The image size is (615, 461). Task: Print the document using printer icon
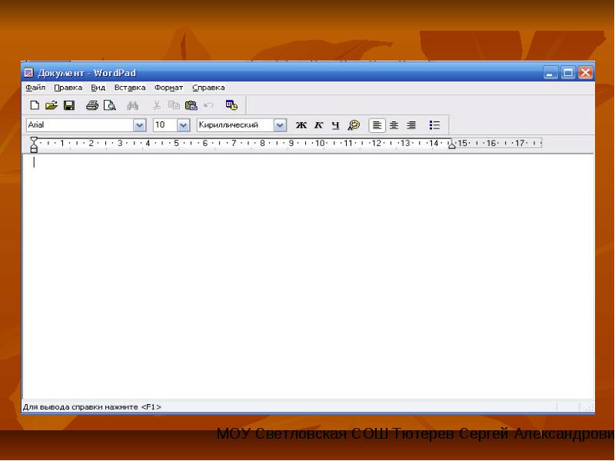pos(92,105)
